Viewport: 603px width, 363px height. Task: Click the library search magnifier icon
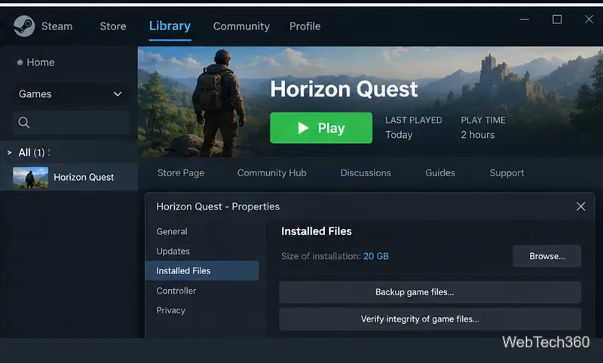(24, 123)
